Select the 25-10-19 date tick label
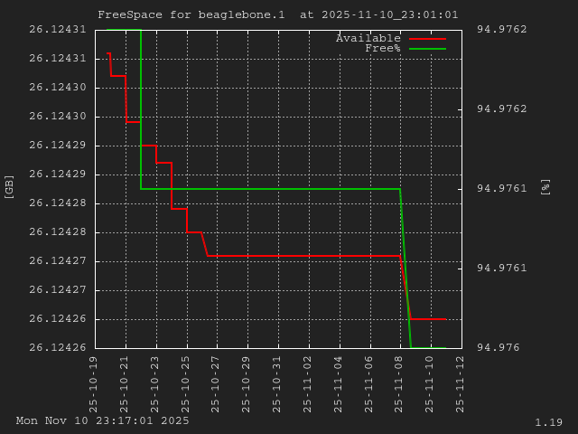Image resolution: width=578 pixels, height=434 pixels. point(95,383)
